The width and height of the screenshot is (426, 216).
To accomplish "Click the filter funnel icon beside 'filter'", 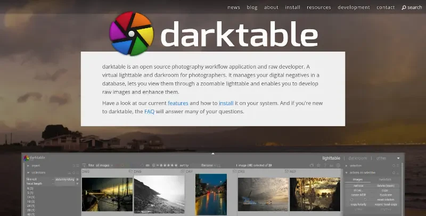I will (x=84, y=165).
